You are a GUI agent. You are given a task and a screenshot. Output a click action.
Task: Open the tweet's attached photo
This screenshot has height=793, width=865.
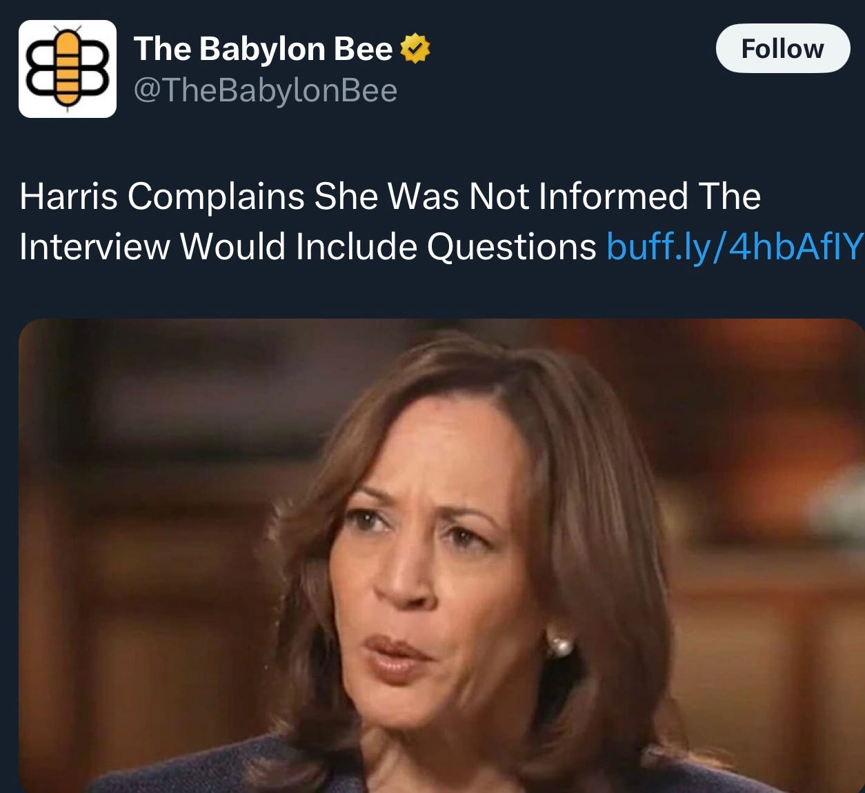441,556
